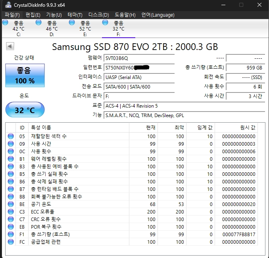Screen dimensions: 269x258
Task: Click the Samsung SSD 870 EVO 2TB title
Action: [135, 47]
